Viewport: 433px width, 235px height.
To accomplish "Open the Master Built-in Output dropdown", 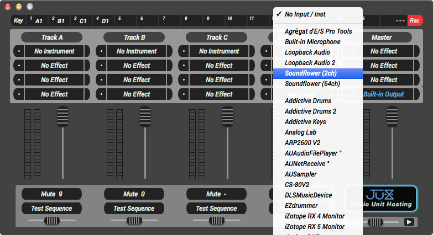I will (383, 94).
